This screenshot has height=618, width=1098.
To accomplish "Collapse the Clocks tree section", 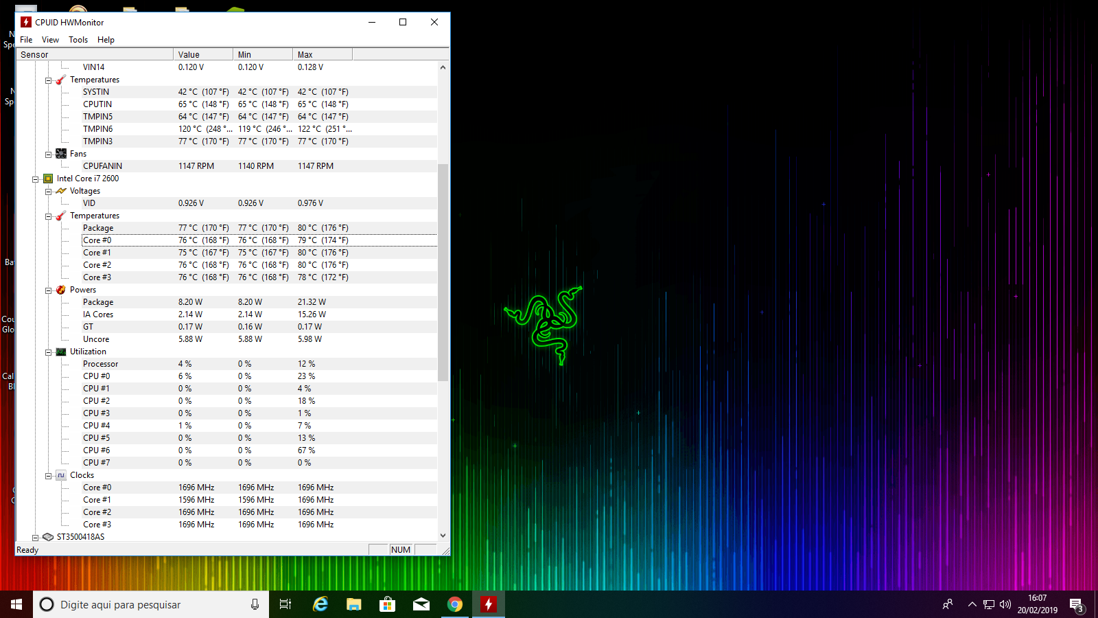I will click(48, 476).
